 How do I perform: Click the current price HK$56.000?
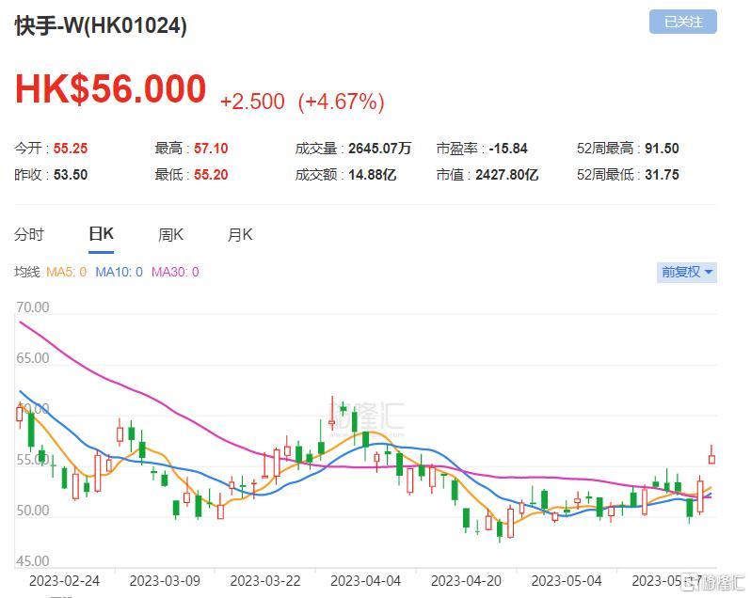[x=111, y=89]
